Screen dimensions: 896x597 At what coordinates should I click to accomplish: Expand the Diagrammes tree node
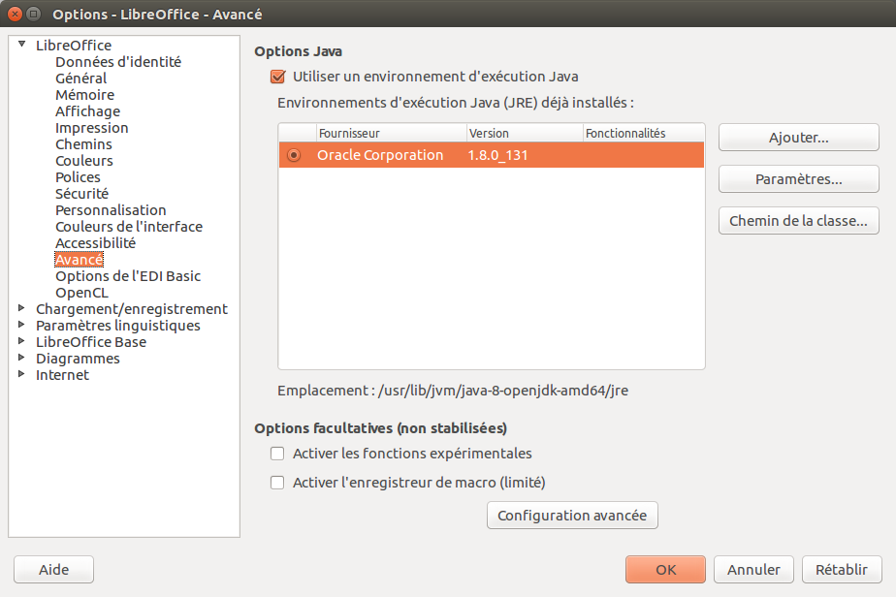point(21,359)
